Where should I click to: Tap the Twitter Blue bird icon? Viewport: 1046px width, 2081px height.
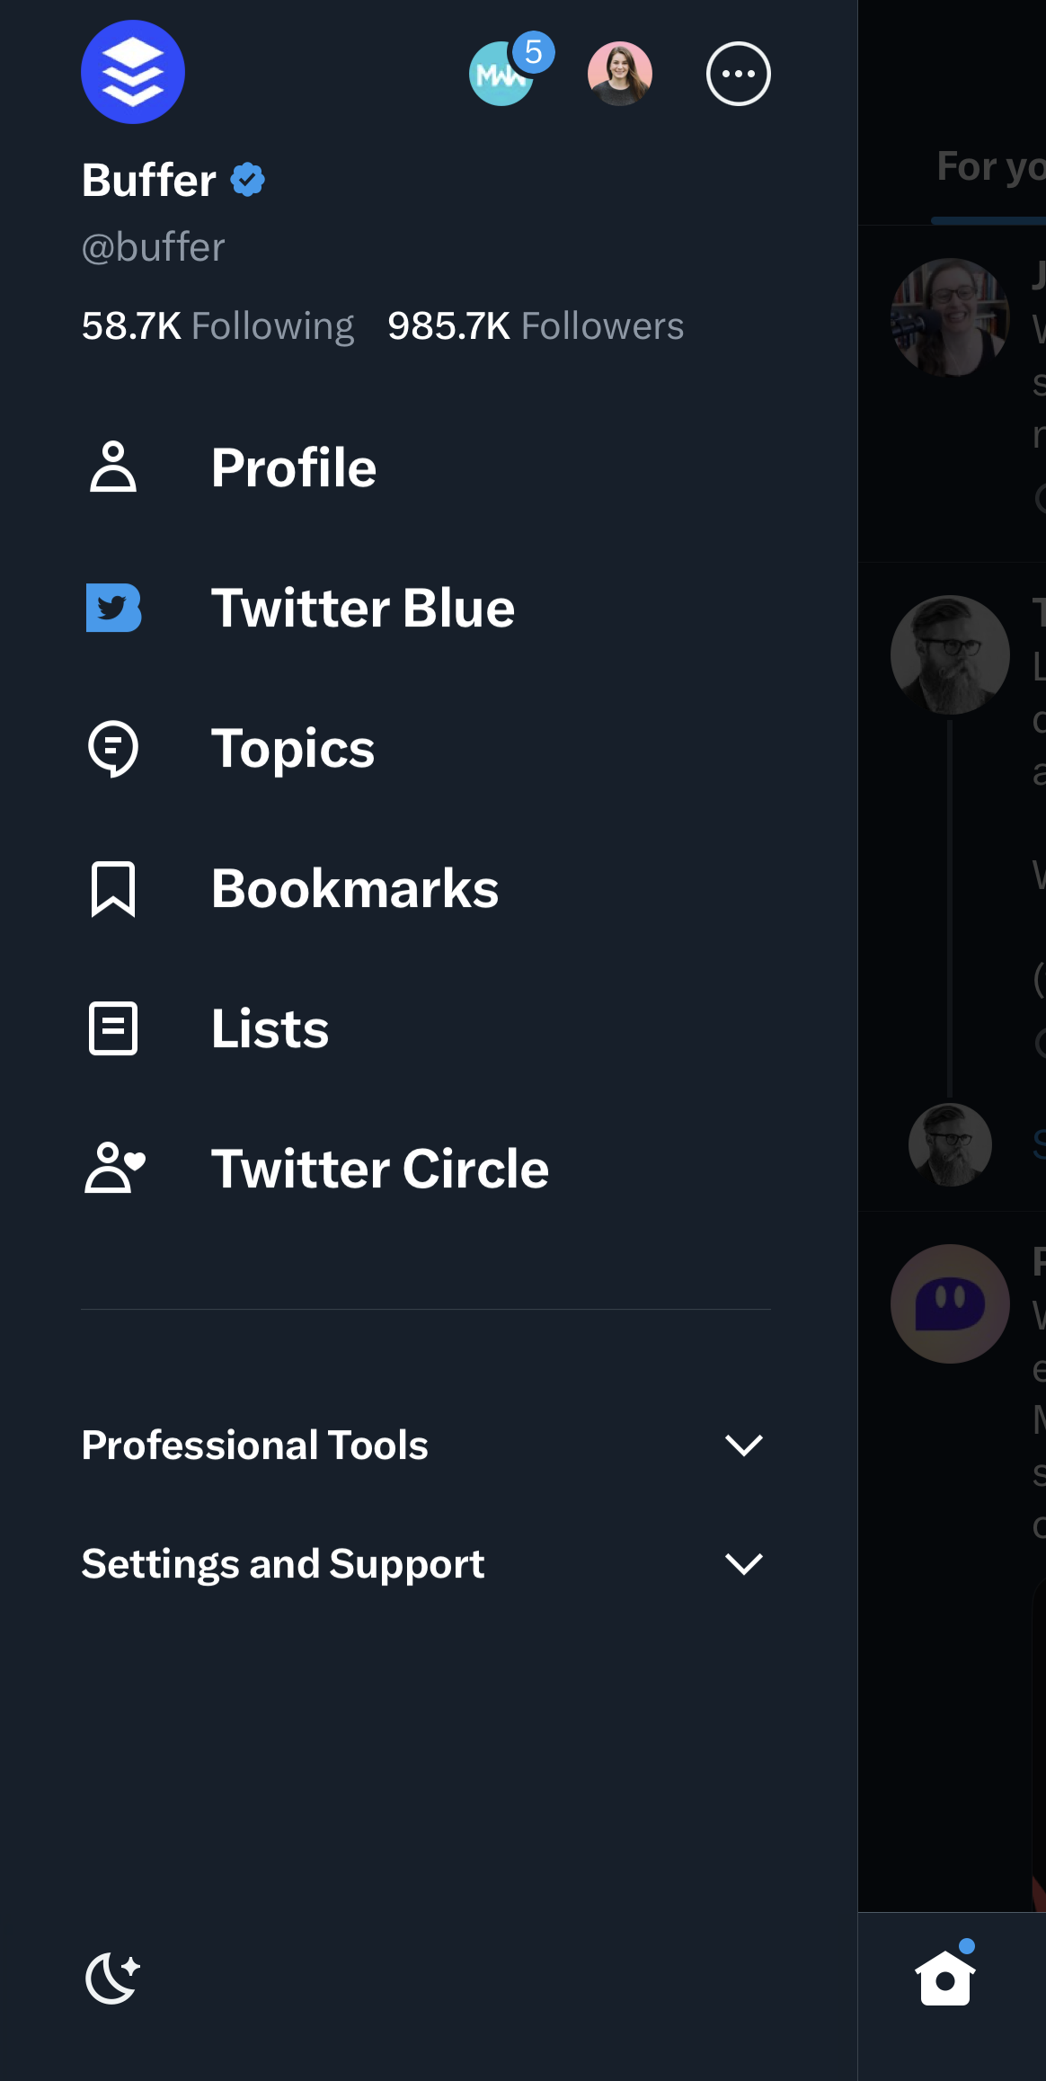[x=113, y=608]
